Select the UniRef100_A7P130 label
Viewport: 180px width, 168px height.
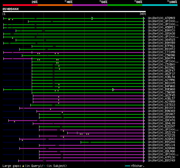tap(161, 158)
